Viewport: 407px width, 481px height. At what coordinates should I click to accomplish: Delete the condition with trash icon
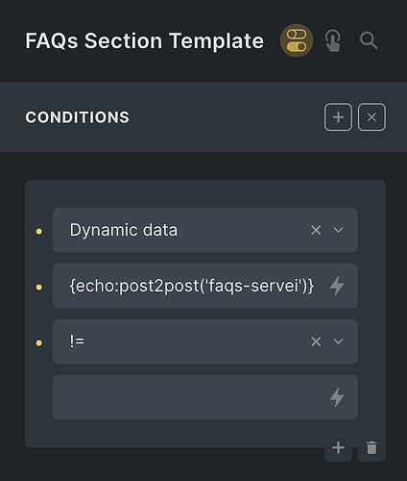click(x=371, y=447)
